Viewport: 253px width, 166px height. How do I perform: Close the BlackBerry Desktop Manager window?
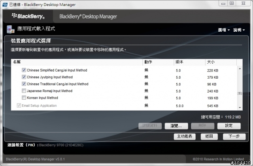click(244, 4)
